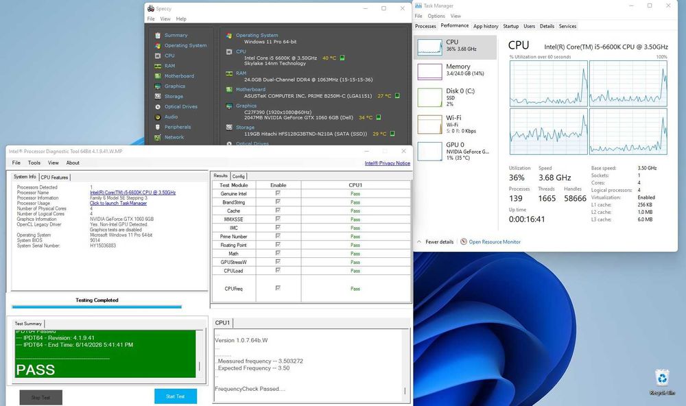This screenshot has height=406, width=686.
Task: Switch to App history tab
Action: (486, 26)
